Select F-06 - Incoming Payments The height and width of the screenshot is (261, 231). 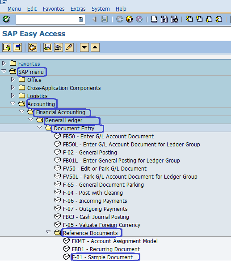point(95,201)
